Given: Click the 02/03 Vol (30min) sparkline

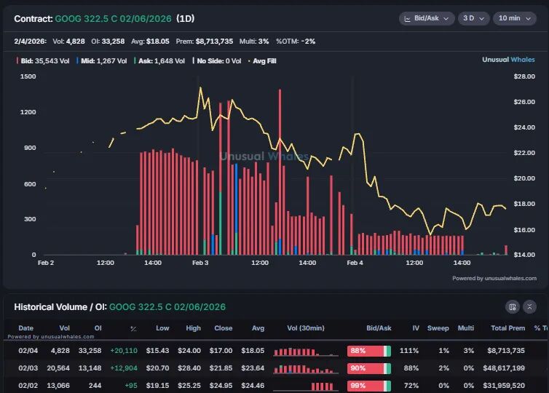Looking at the screenshot, I should pyautogui.click(x=307, y=368).
